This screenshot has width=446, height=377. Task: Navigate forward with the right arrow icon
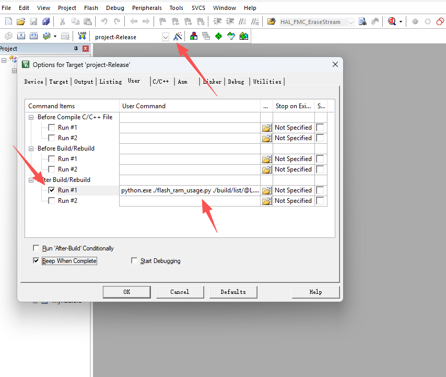pos(146,21)
